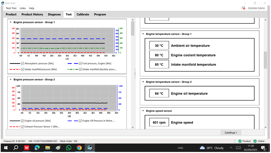Click the panel splitter grip handle

[x=135, y=73]
